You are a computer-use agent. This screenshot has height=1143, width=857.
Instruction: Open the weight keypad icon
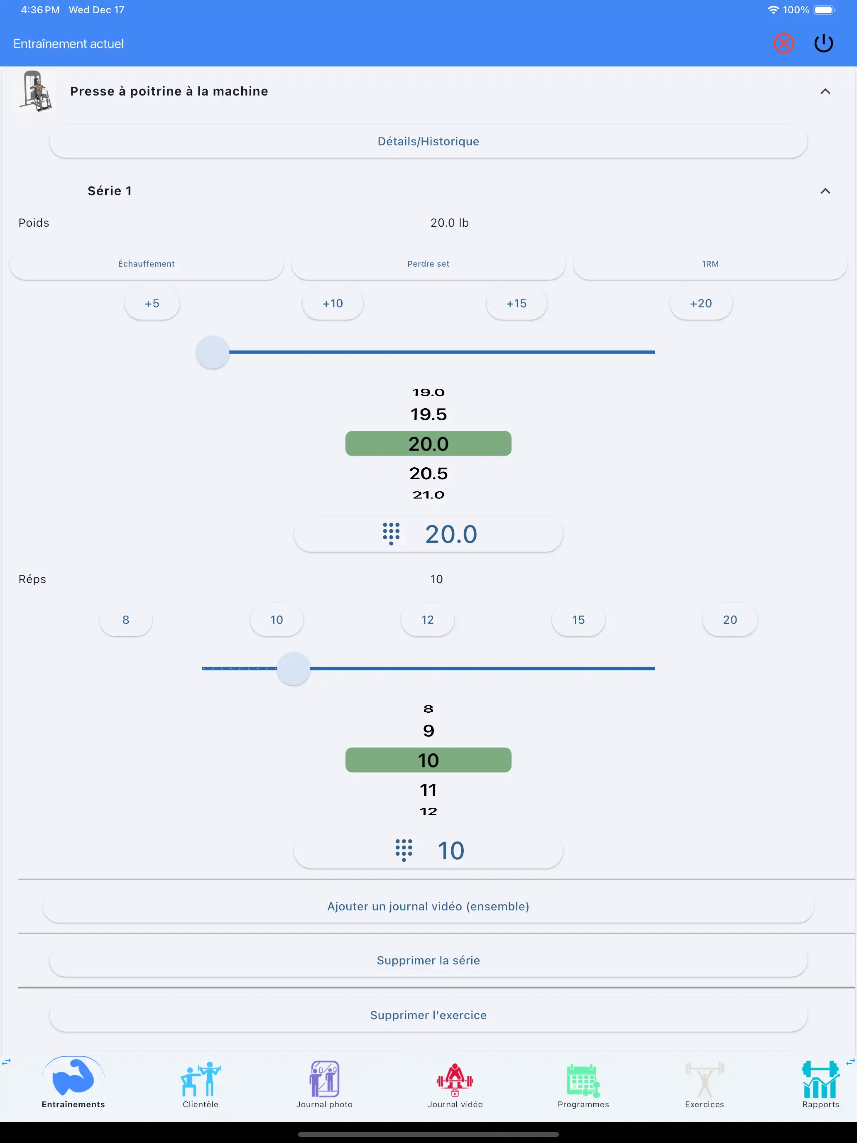(x=391, y=534)
